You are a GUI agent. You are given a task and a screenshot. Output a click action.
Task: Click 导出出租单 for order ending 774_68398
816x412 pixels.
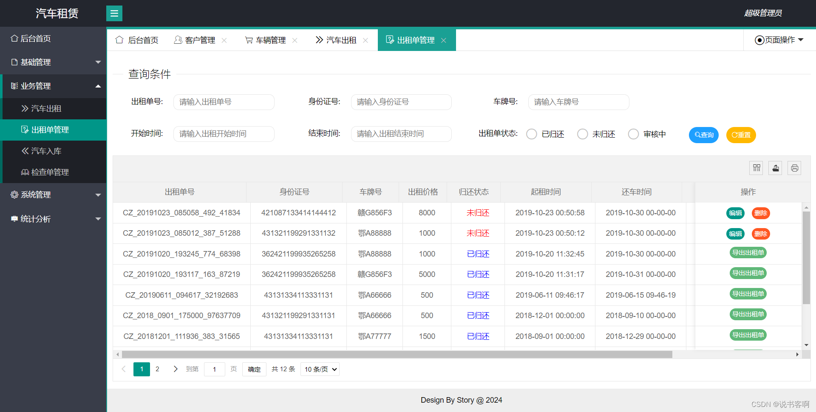748,253
